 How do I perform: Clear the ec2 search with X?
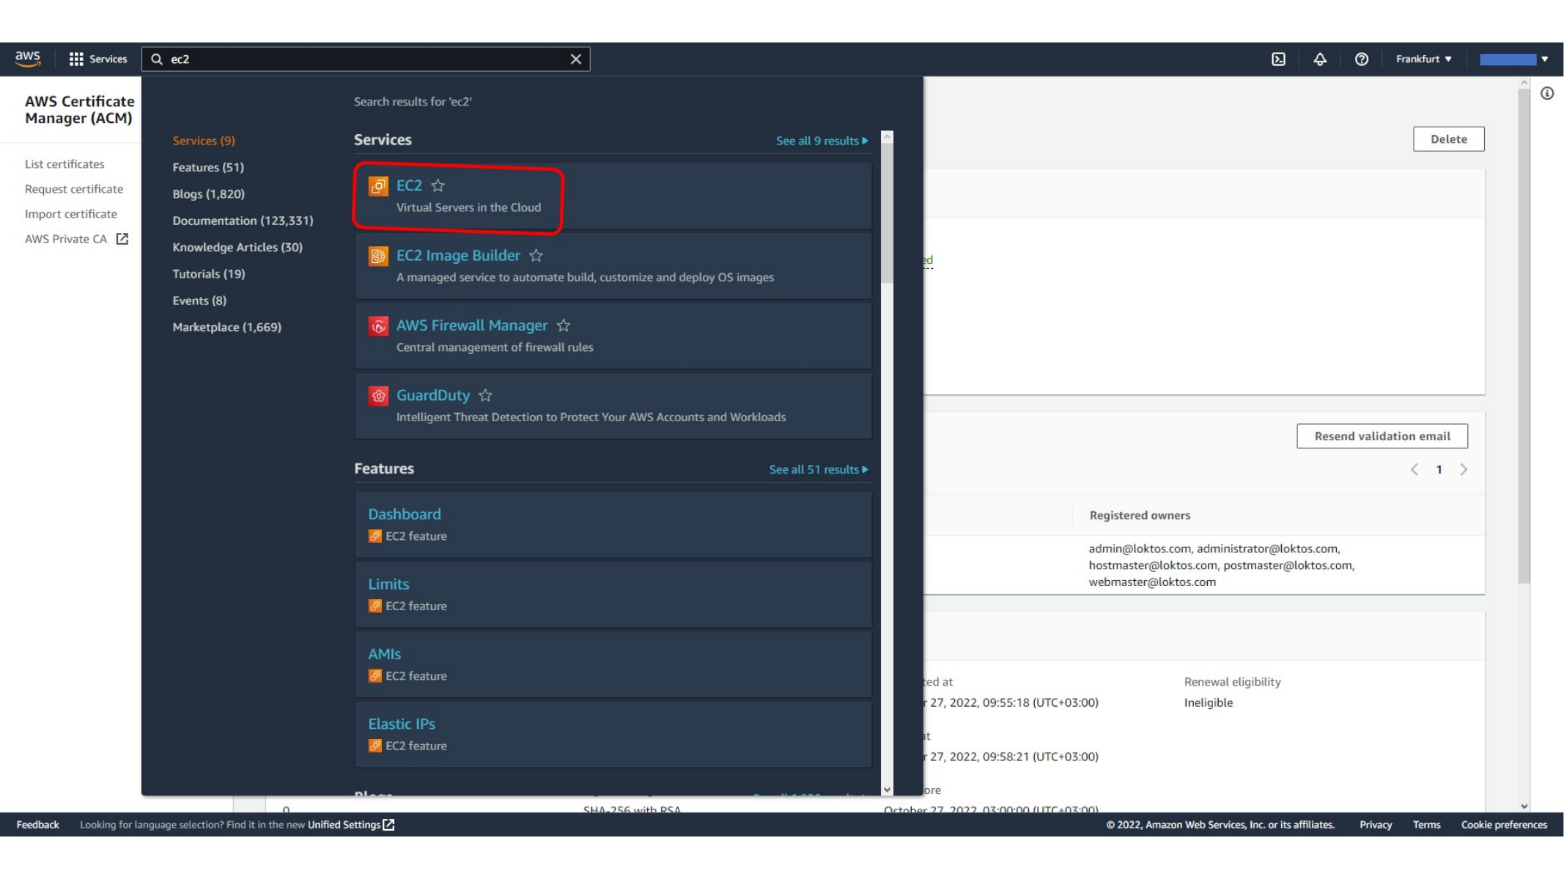[x=576, y=59]
